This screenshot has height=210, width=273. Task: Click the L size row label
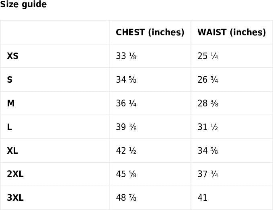click(x=9, y=127)
